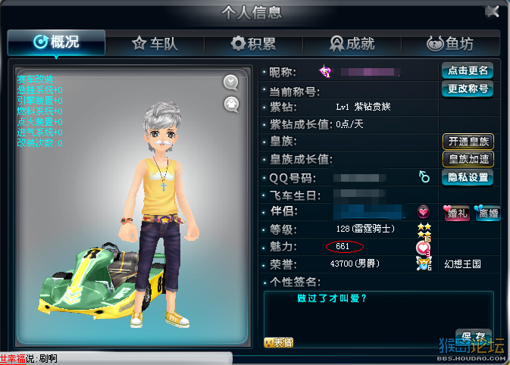Click the charm heart badge icon

[x=423, y=248]
